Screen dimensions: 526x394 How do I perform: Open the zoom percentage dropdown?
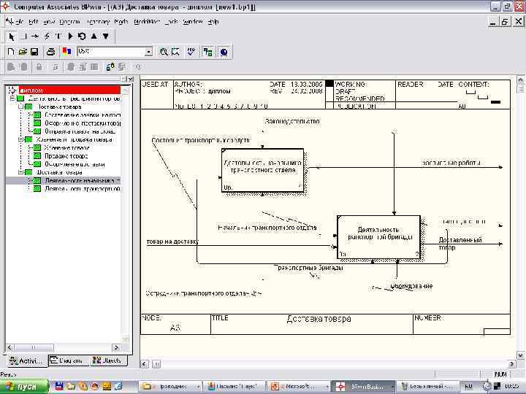pos(148,52)
